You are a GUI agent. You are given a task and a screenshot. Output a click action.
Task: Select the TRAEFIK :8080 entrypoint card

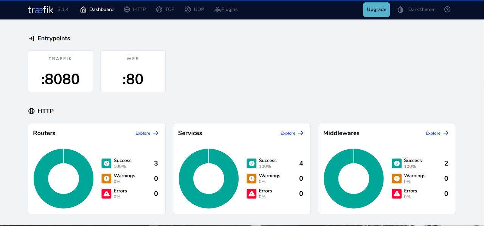pos(60,71)
